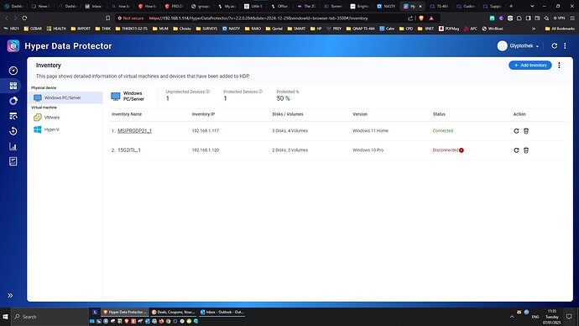Click the Connected status text
The height and width of the screenshot is (326, 579).
[x=443, y=131]
